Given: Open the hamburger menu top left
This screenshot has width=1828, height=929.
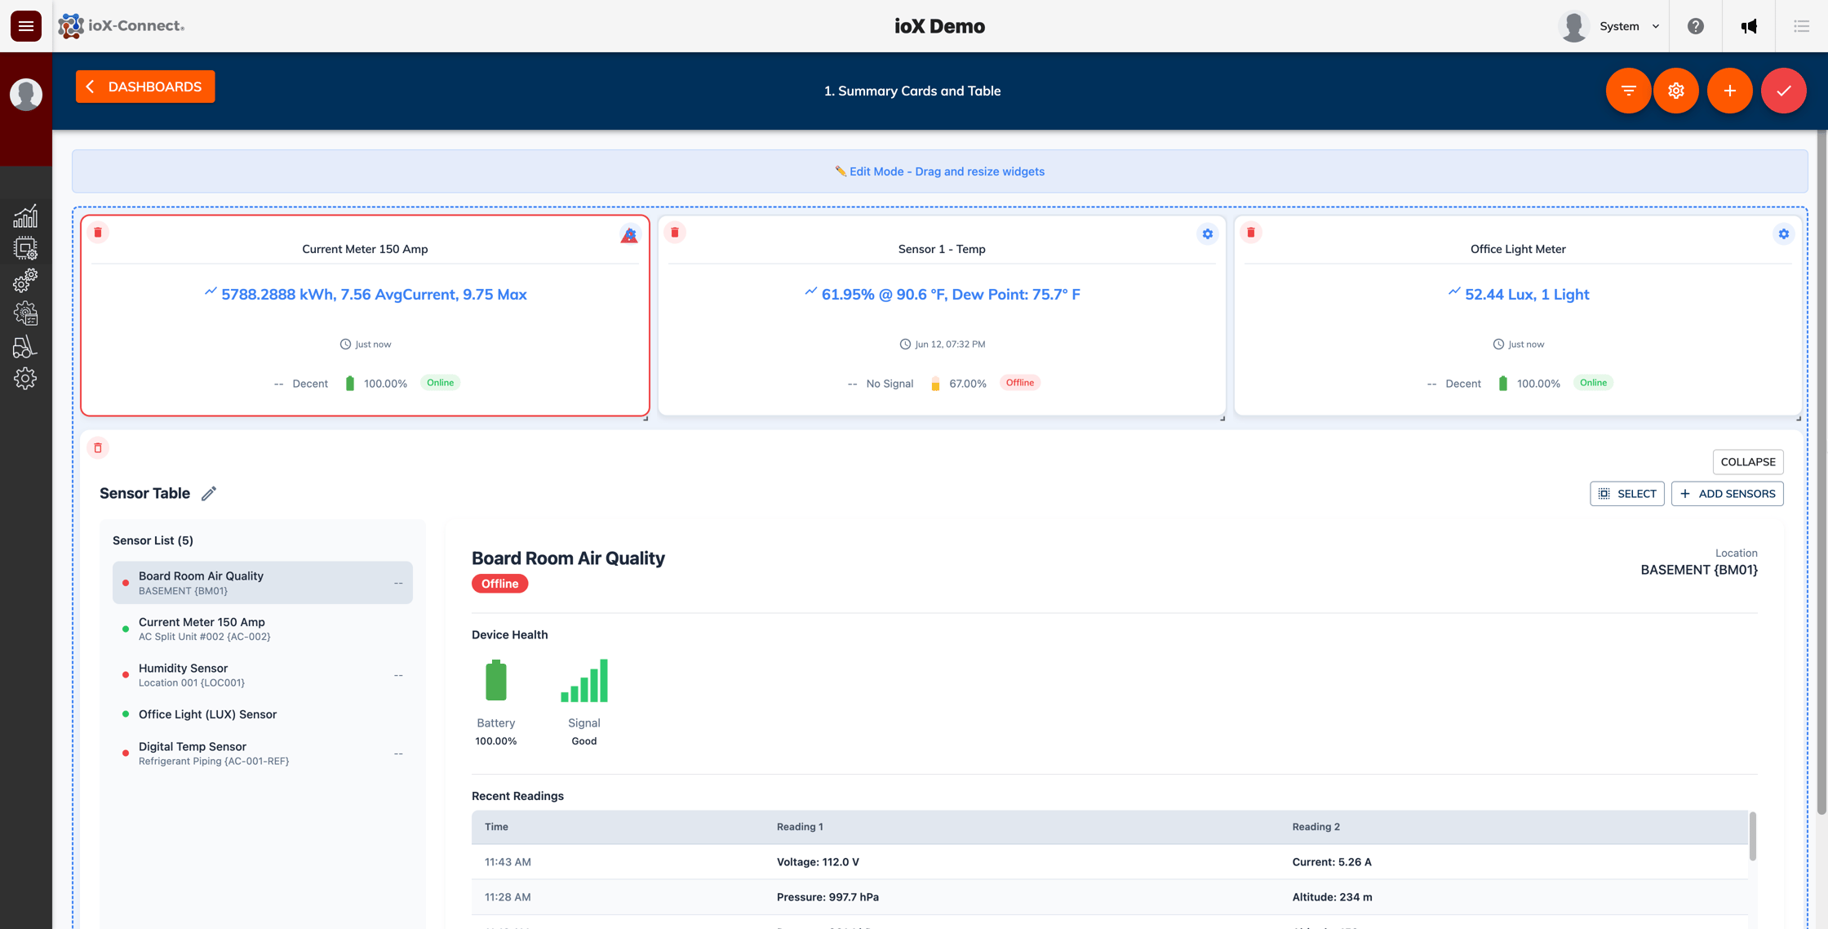Looking at the screenshot, I should 26,25.
